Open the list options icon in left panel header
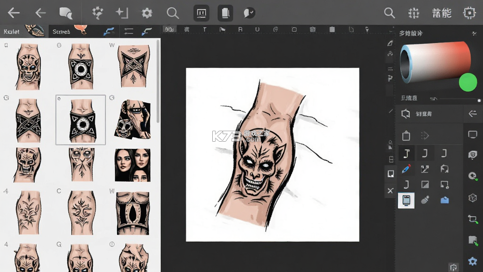The height and width of the screenshot is (272, 483). pyautogui.click(x=128, y=31)
